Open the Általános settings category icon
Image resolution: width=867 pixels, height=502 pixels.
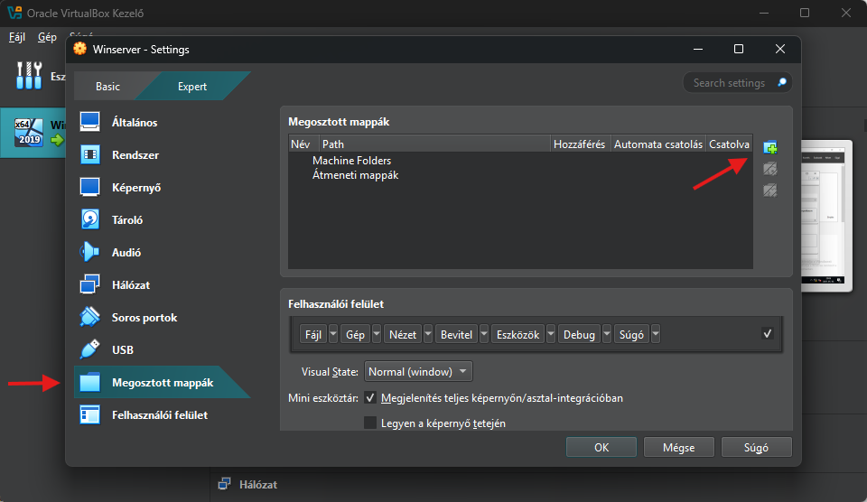pos(89,122)
